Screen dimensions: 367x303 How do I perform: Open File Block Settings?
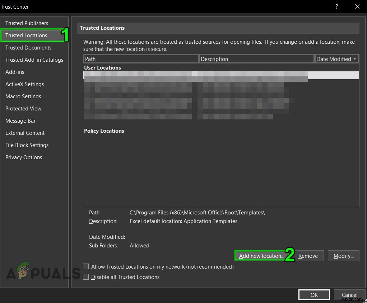tap(27, 145)
